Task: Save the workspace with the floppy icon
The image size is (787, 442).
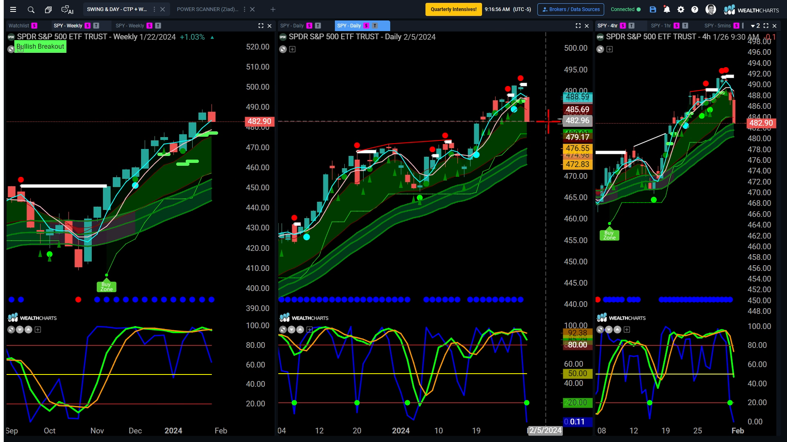Action: click(653, 9)
